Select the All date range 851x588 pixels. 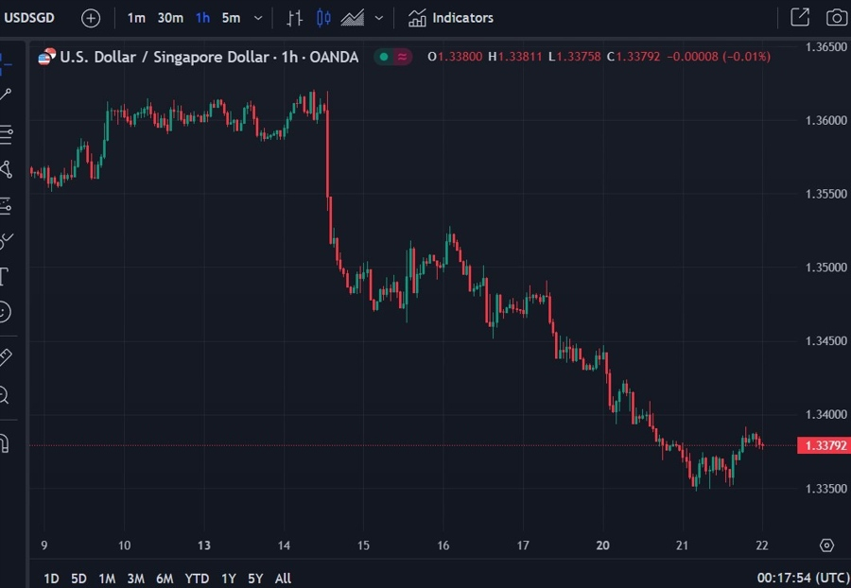click(283, 579)
